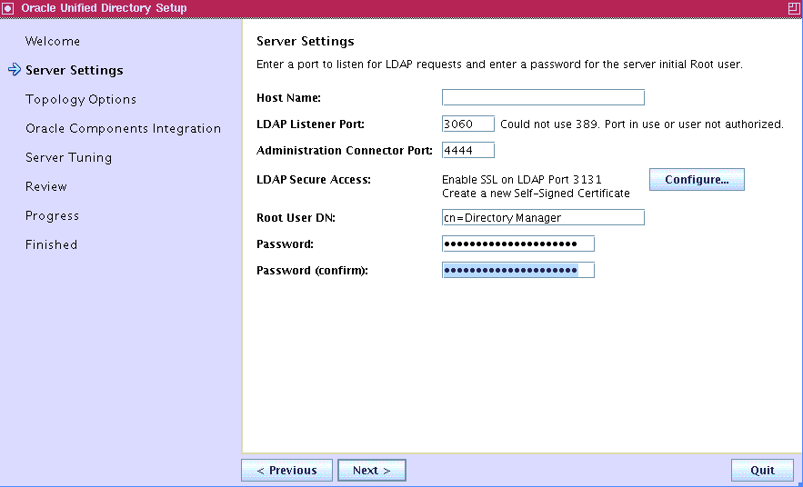Click the maximize icon in title bar
The width and height of the screenshot is (803, 487).
pyautogui.click(x=794, y=8)
